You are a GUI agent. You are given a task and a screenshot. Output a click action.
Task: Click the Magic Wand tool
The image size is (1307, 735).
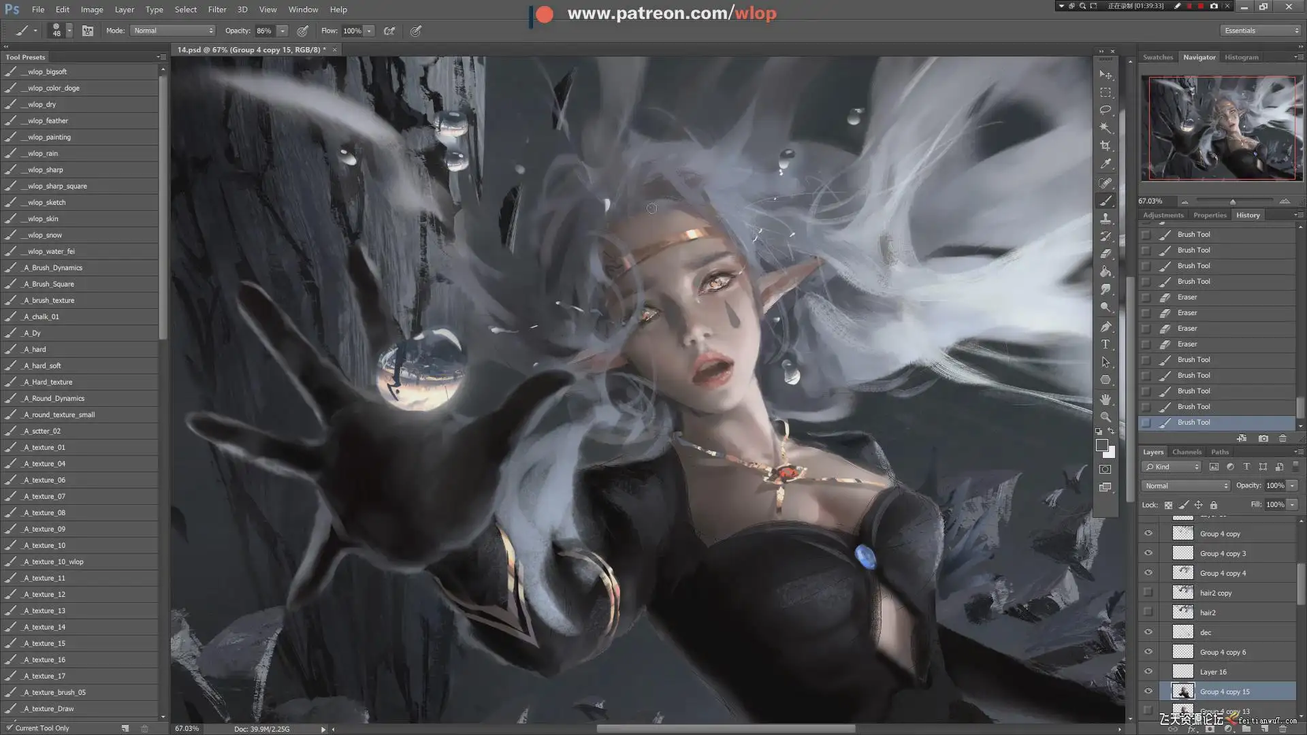(1106, 128)
